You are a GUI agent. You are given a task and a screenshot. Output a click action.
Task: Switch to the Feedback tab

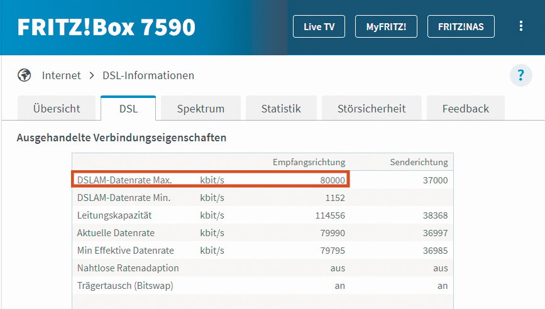click(x=465, y=108)
